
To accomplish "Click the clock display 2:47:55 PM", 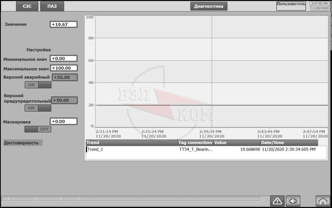I will tap(320, 4).
